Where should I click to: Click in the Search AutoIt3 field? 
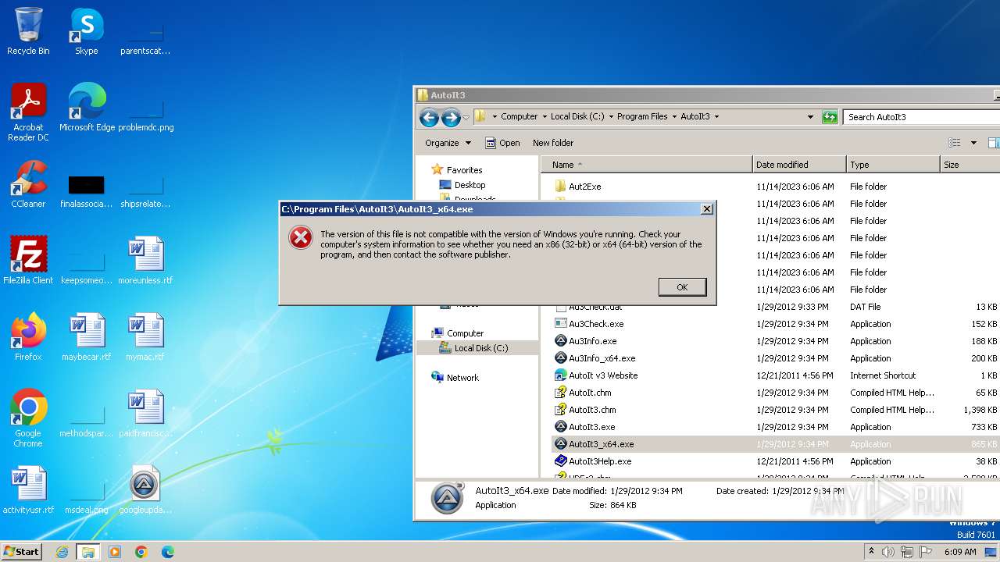tap(922, 117)
